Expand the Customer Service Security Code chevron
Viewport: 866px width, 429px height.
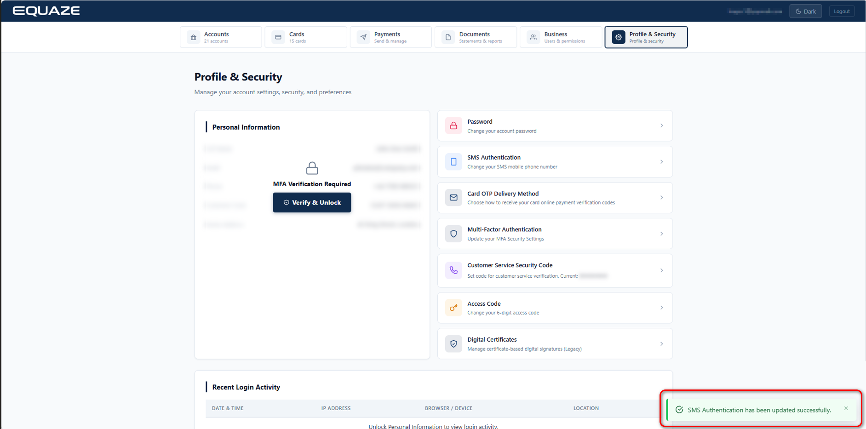tap(661, 270)
